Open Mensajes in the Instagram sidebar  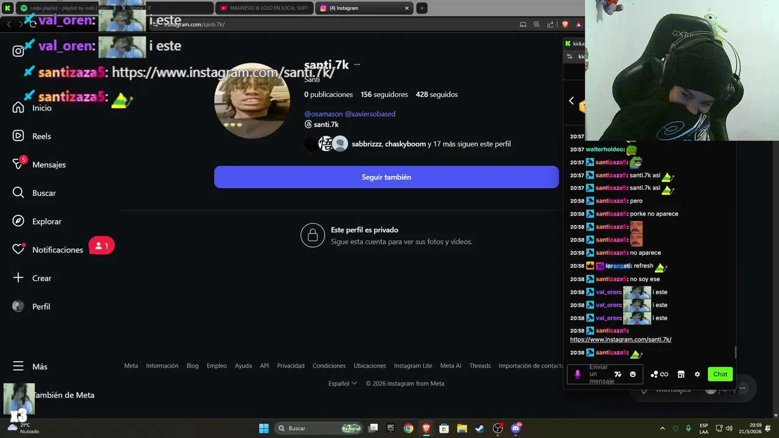pos(40,164)
